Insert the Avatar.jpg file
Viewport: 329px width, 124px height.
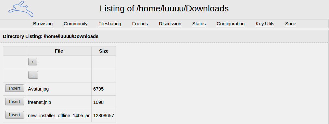coord(15,88)
